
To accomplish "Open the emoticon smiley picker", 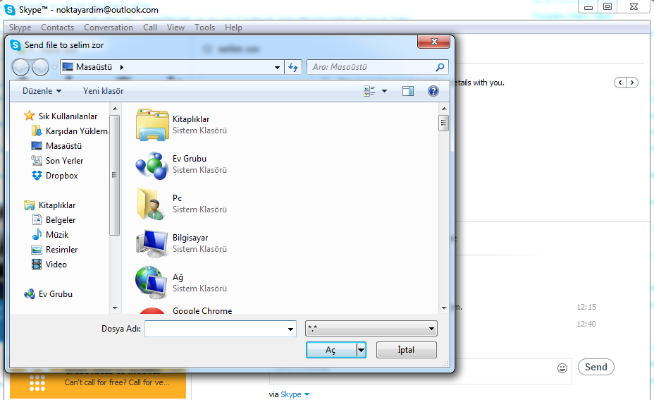I will (x=562, y=368).
